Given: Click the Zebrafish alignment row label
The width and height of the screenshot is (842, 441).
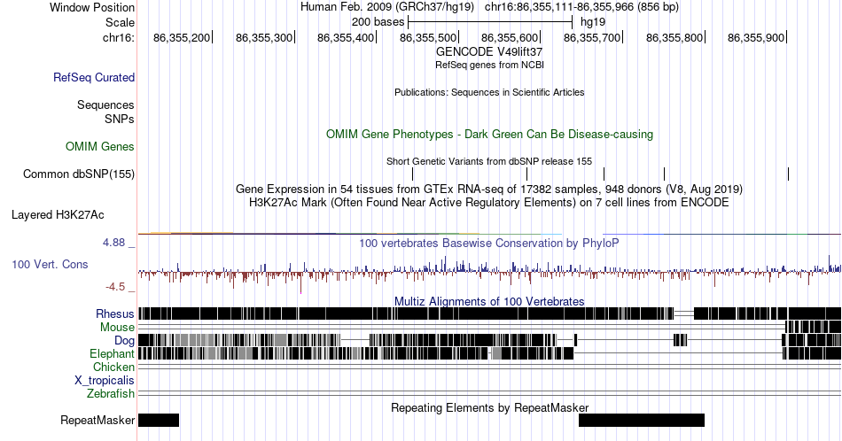Looking at the screenshot, I should pyautogui.click(x=111, y=394).
